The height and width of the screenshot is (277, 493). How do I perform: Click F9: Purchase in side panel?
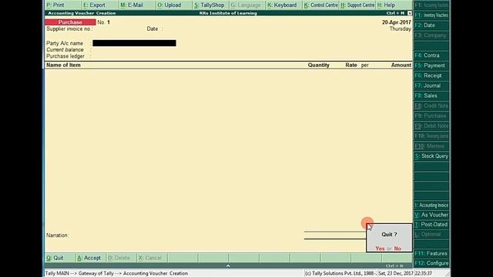tap(431, 116)
